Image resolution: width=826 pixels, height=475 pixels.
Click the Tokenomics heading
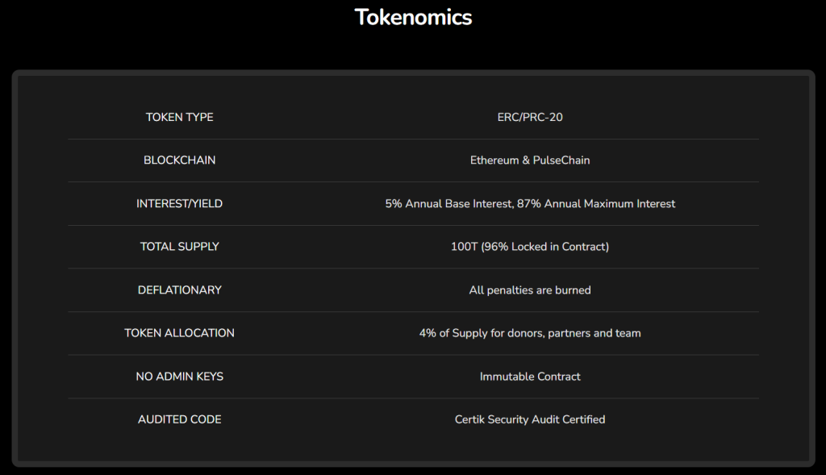coord(413,18)
